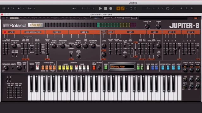Adjust the PULSE WIDTH slider
The height and width of the screenshot is (113, 202).
pyautogui.click(x=37, y=48)
